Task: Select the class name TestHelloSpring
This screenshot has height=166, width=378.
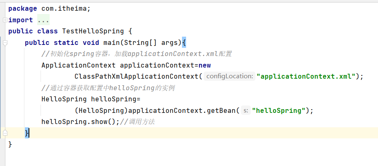Action: [x=93, y=31]
